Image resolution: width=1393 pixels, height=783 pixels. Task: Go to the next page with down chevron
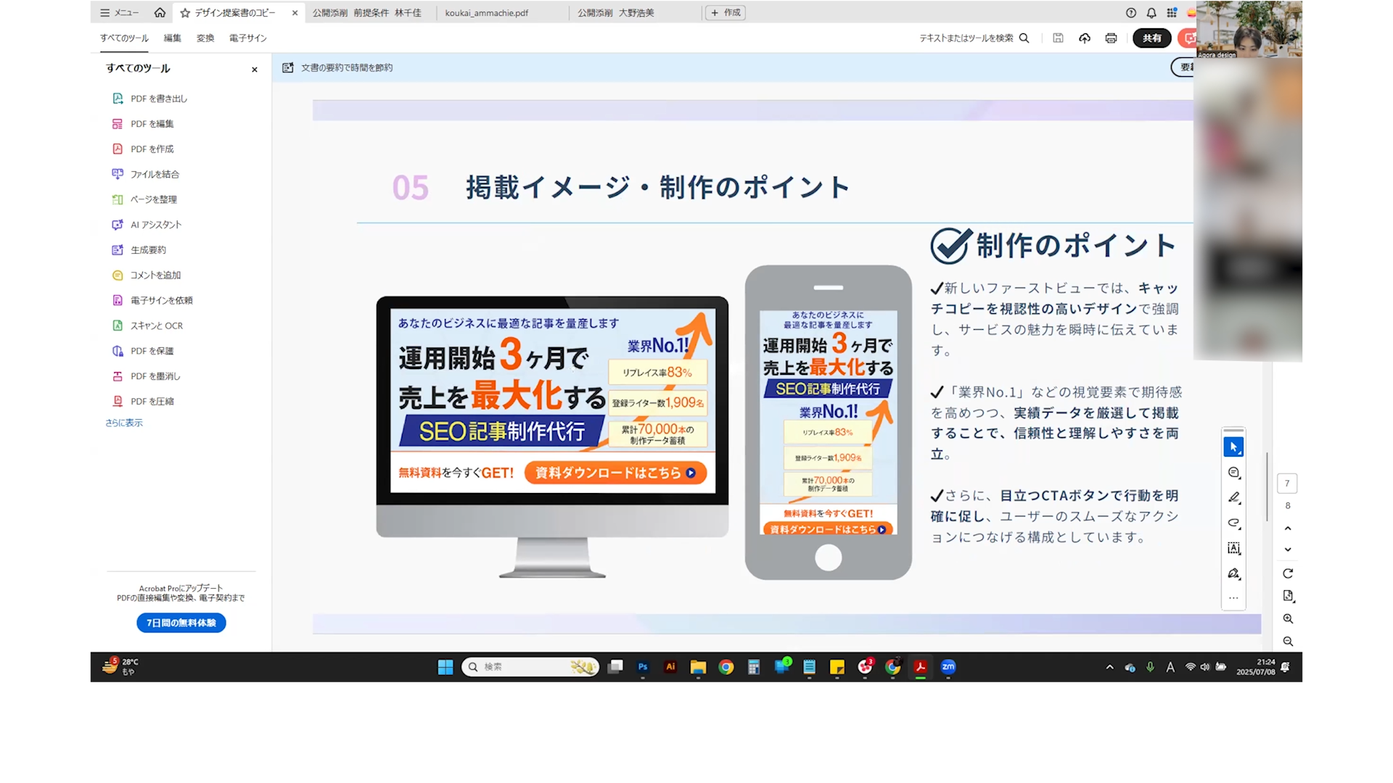pos(1288,550)
